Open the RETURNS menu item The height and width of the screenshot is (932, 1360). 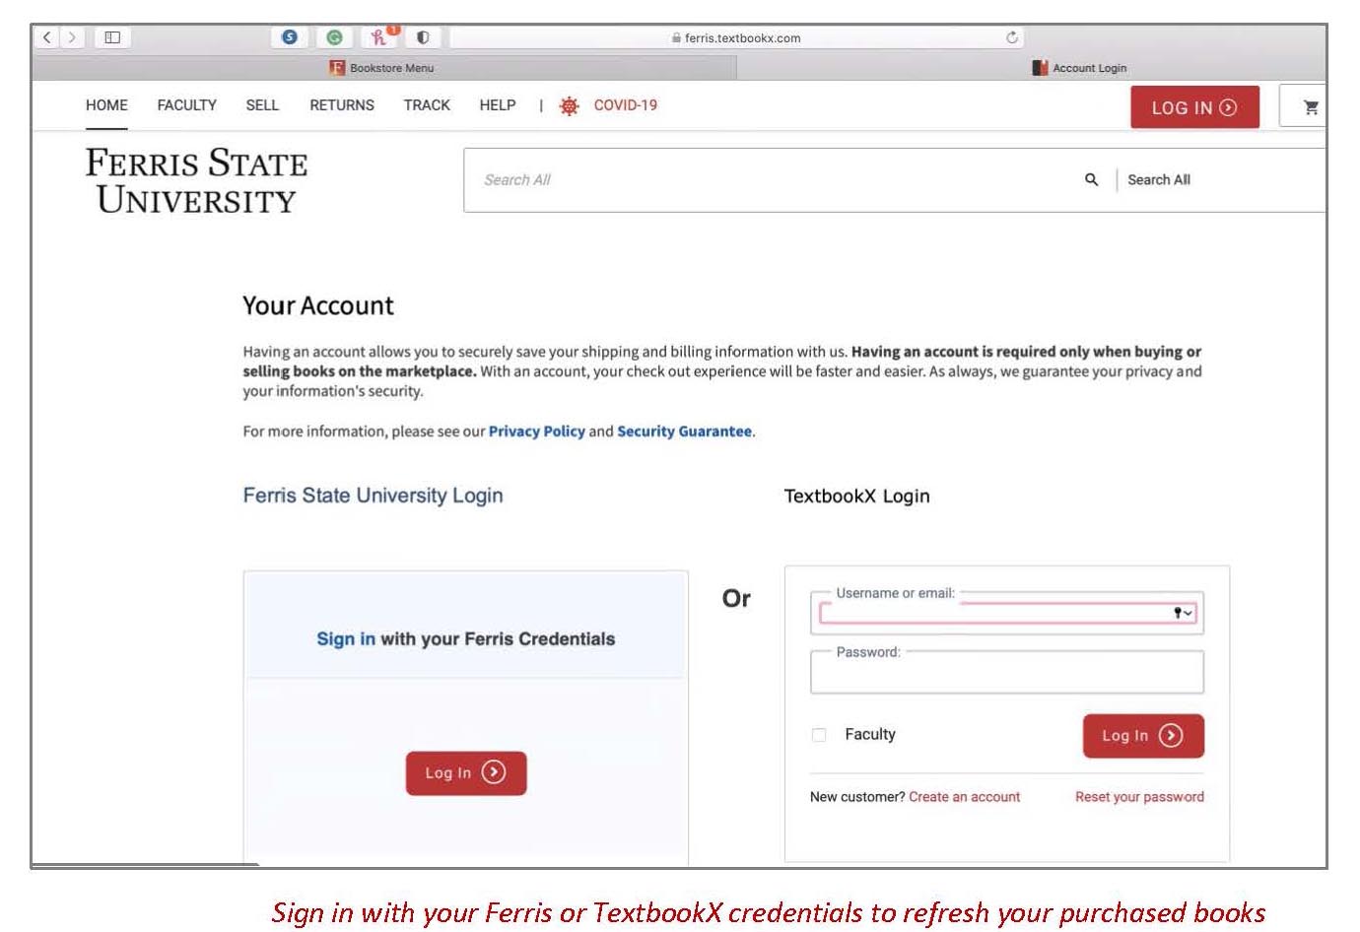[342, 105]
